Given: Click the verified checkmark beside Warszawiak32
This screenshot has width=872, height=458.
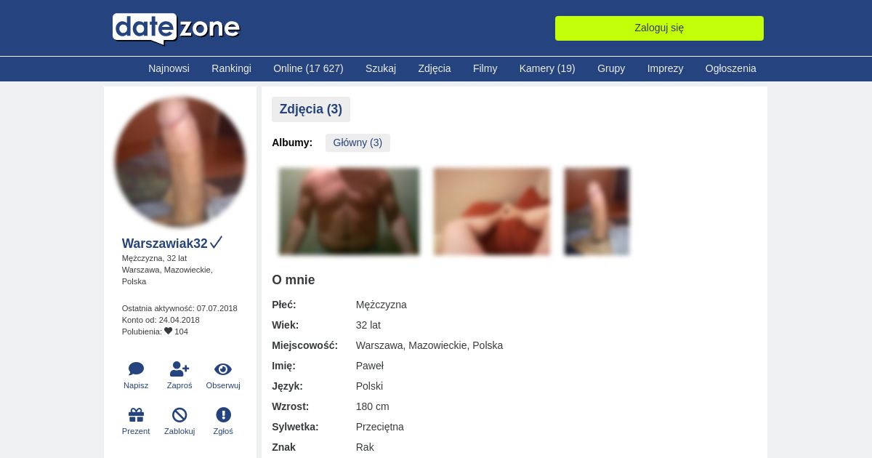Looking at the screenshot, I should click(216, 243).
